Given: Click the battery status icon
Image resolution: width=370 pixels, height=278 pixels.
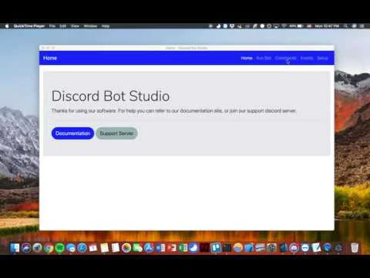Looking at the screenshot, I should [300, 26].
